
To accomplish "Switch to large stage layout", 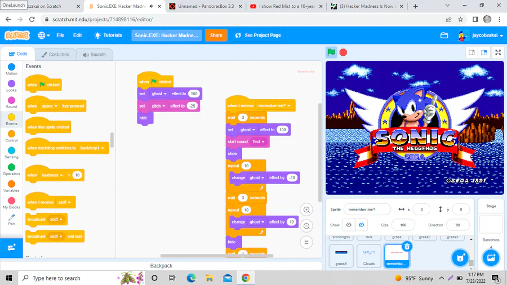I will tap(484, 52).
